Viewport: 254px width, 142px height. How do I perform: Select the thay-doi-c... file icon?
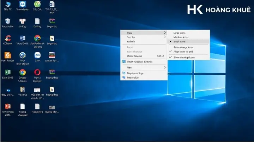(8, 91)
